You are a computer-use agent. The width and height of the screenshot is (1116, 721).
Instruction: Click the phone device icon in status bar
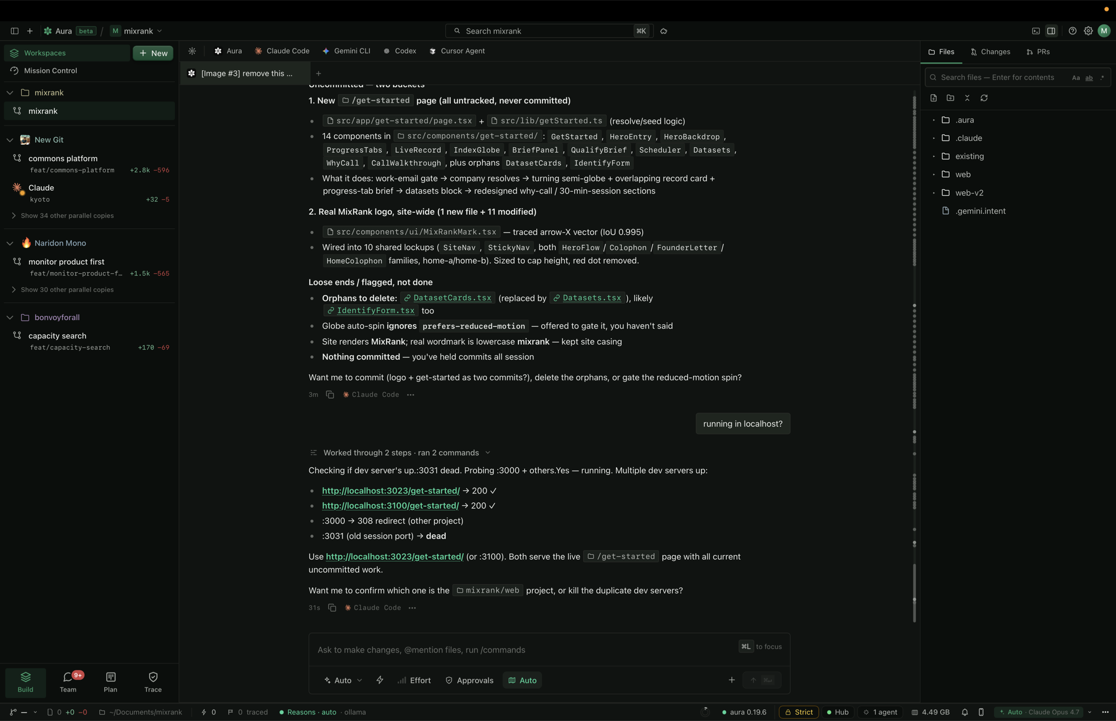[981, 712]
